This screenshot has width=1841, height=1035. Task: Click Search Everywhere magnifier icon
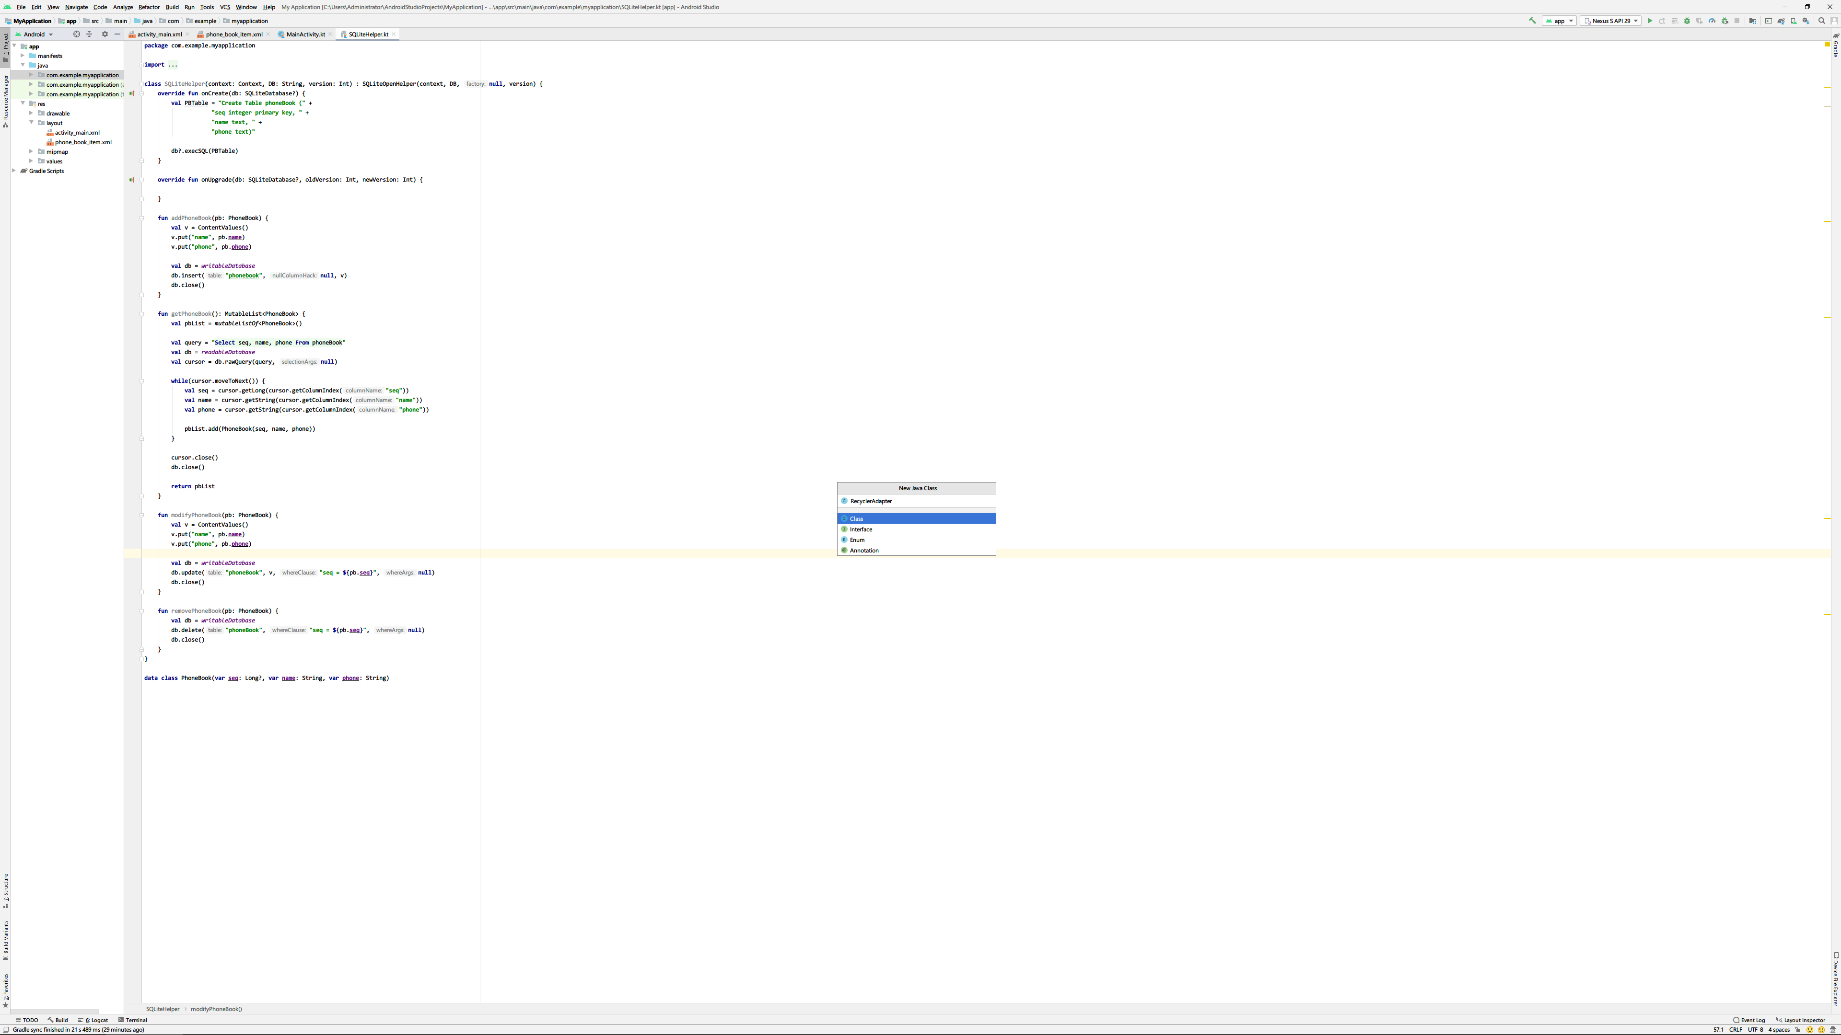coord(1821,21)
